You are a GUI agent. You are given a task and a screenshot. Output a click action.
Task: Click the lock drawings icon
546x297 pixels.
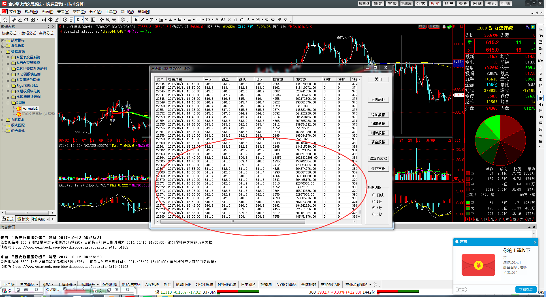click(x=242, y=20)
